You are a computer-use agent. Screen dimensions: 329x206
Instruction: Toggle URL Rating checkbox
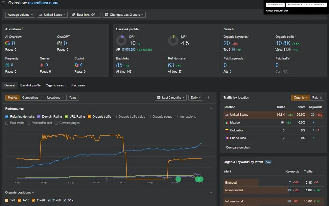point(66,117)
